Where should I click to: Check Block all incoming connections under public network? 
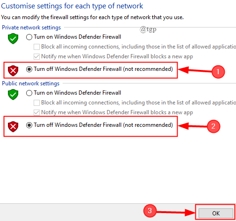point(36,103)
